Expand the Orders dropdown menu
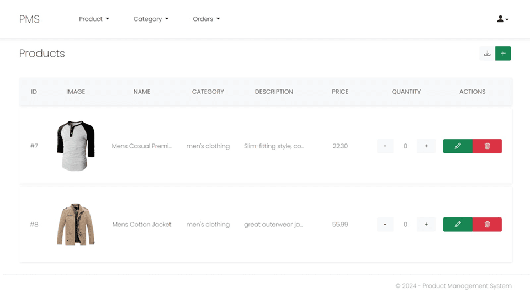Viewport: 530px width, 298px height. tap(206, 19)
